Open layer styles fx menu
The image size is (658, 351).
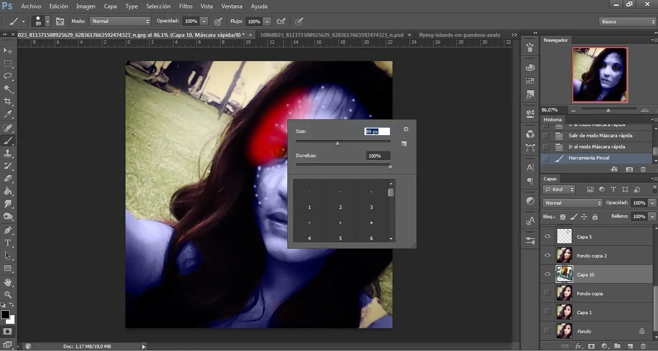tap(578, 346)
